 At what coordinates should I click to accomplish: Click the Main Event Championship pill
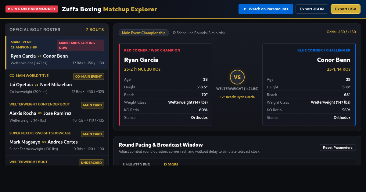(144, 33)
